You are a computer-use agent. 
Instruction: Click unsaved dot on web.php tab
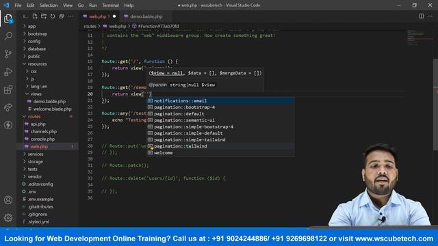[x=114, y=16]
